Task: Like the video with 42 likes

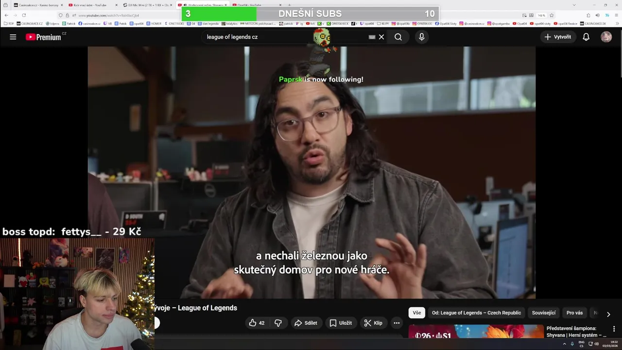Action: 257,323
